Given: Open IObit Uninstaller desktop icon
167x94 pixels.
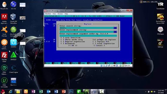Looking at the screenshot, I should coord(4,83).
